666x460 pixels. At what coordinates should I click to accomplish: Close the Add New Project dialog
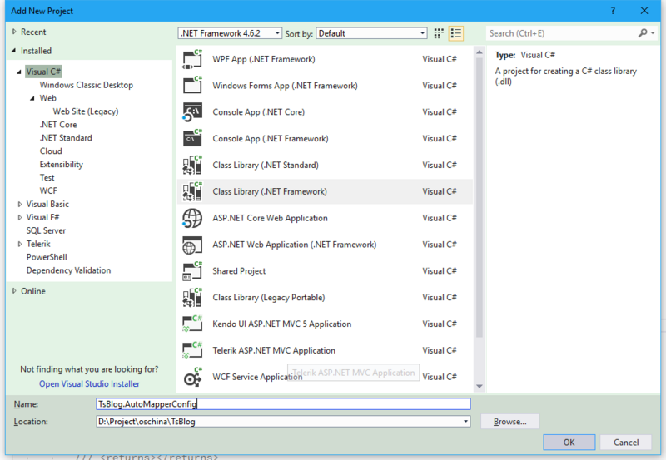[x=644, y=11]
